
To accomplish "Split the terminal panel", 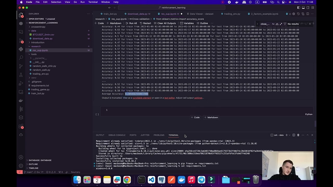I will point(294,135).
